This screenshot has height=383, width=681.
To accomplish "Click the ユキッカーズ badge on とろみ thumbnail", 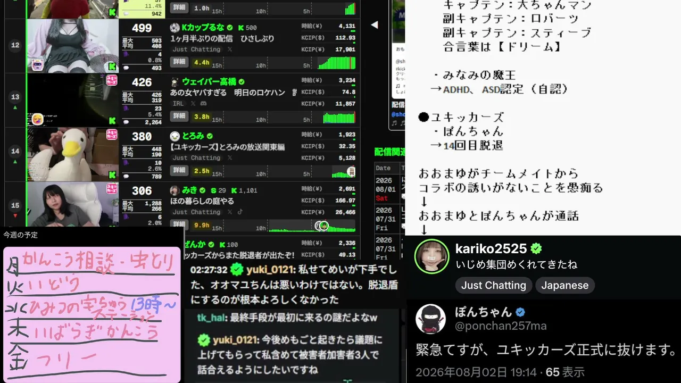I will click(112, 135).
